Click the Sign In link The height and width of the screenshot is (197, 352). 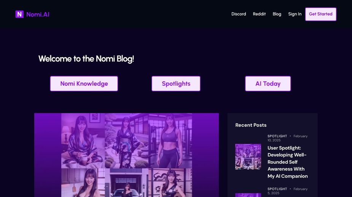coord(295,14)
